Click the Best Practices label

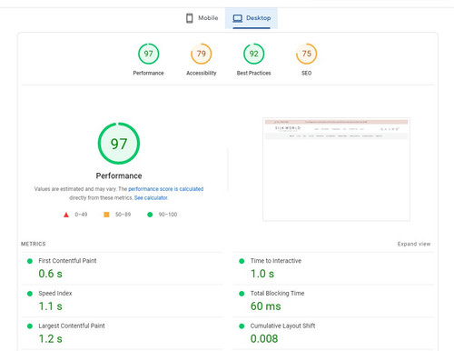pyautogui.click(x=254, y=73)
